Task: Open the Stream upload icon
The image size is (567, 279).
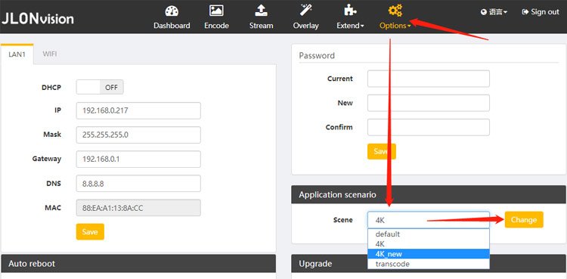Action: [x=261, y=11]
